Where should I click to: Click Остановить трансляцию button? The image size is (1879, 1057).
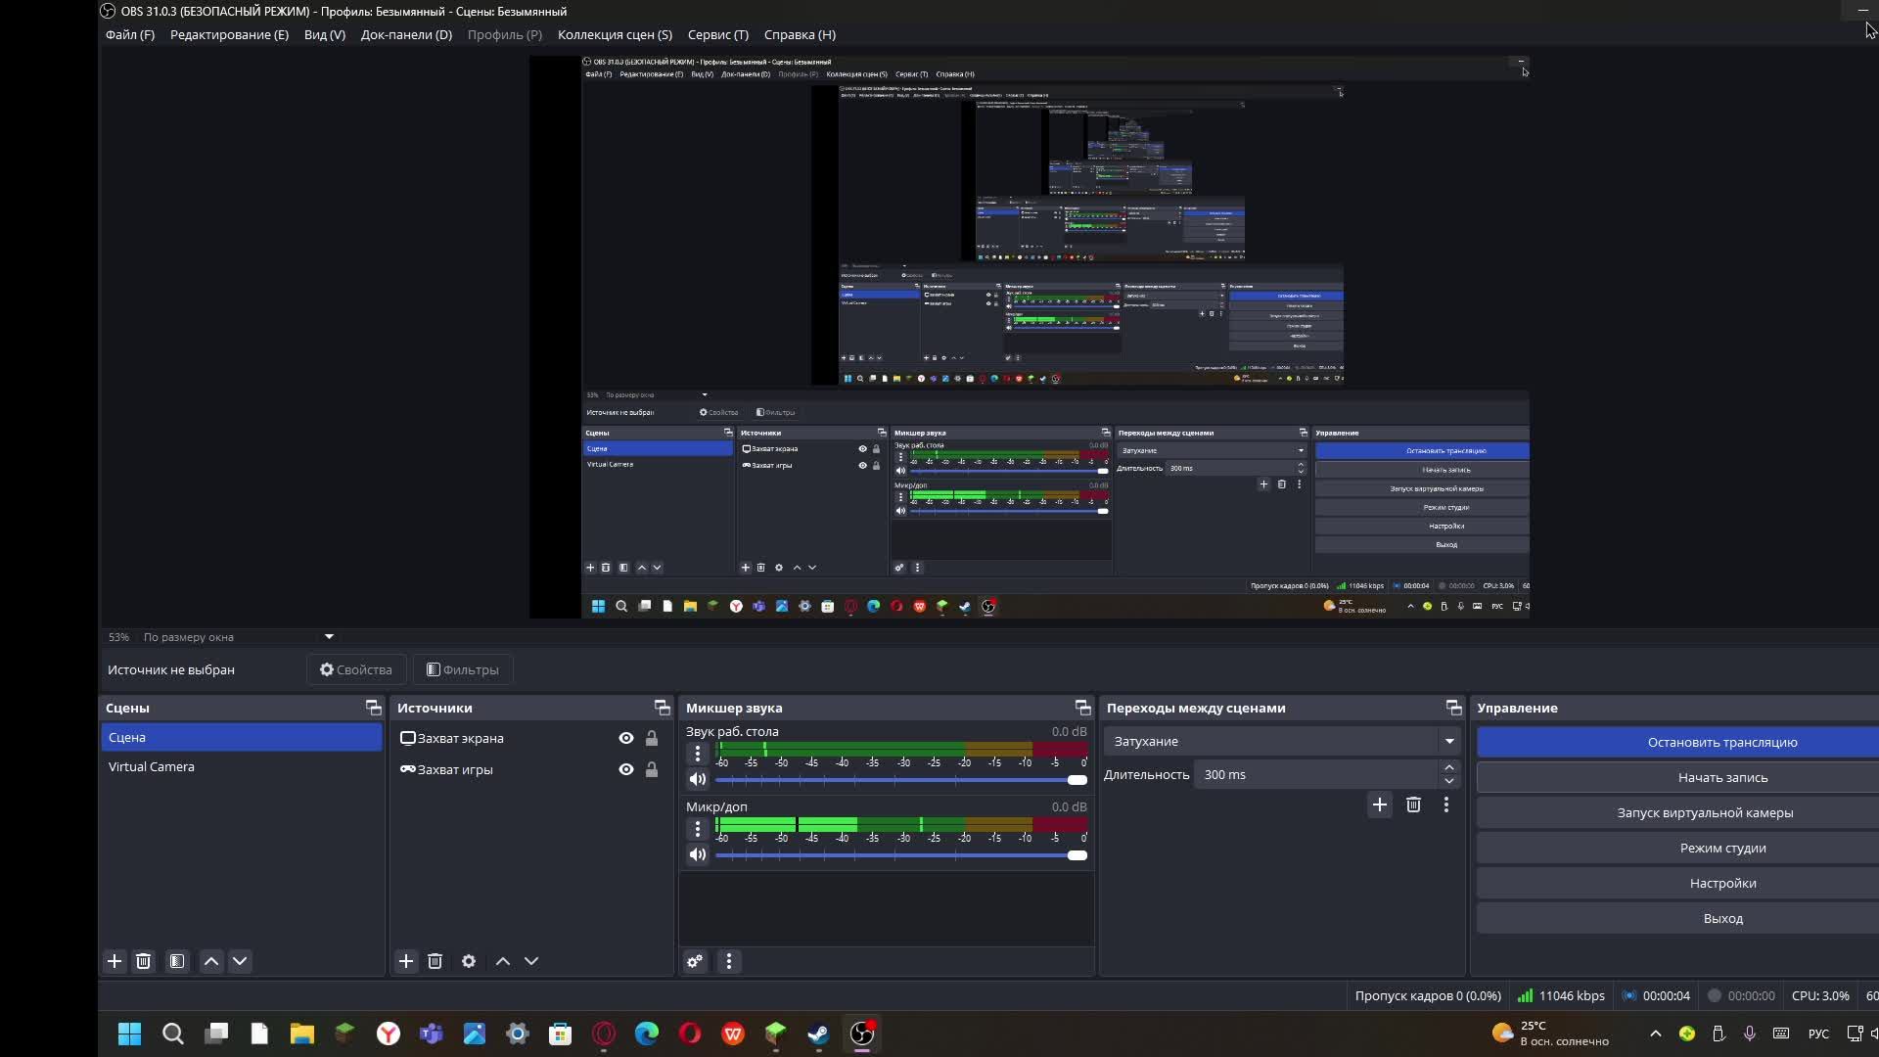click(1721, 742)
